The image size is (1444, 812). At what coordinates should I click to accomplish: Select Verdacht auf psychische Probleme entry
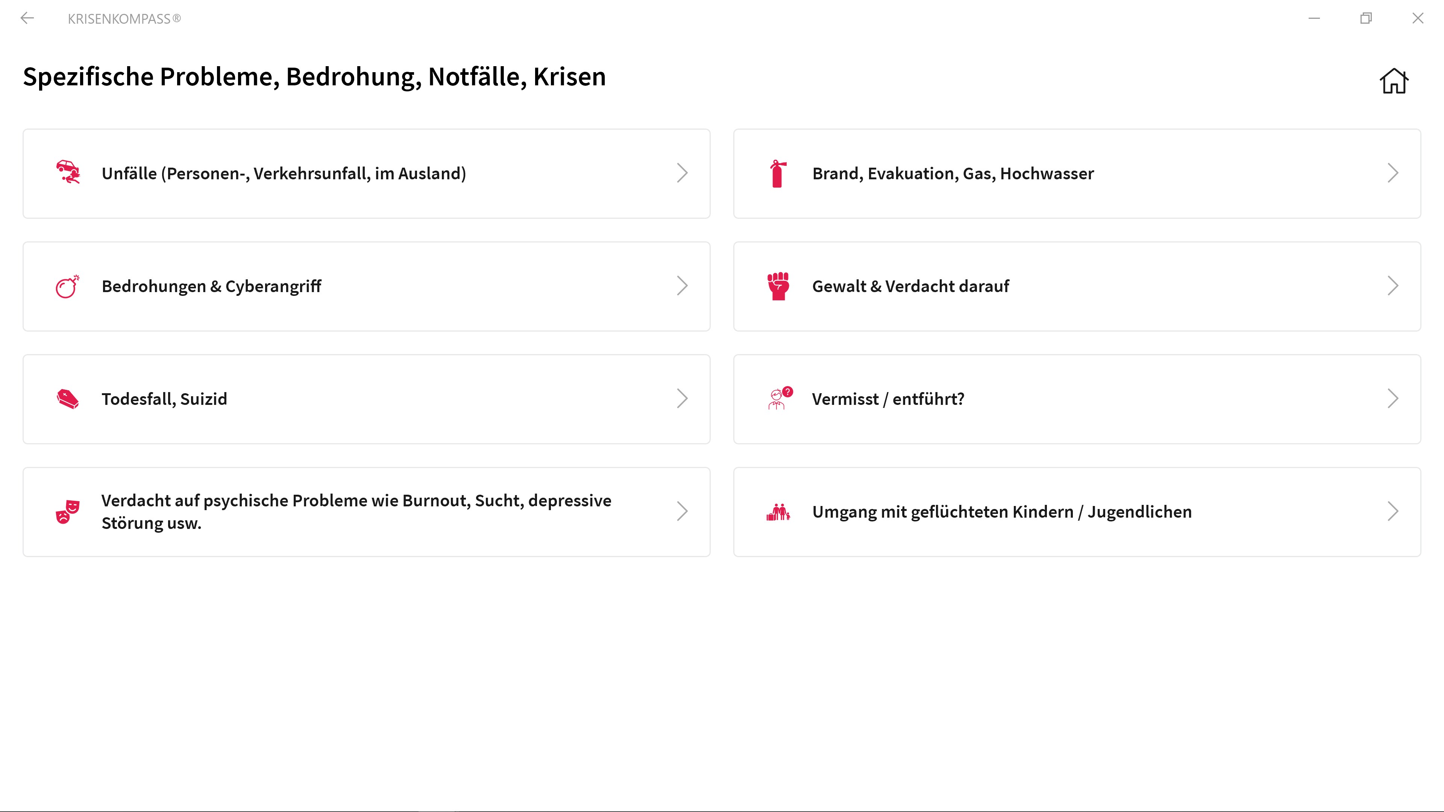356,512
